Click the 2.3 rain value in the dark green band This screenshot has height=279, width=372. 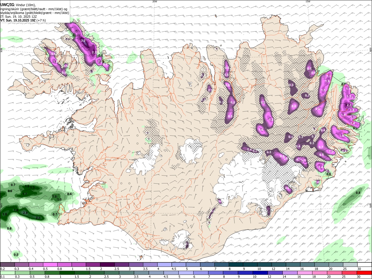coord(38,218)
